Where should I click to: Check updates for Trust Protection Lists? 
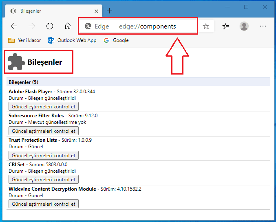pos(44,155)
